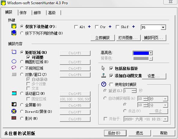178x139 pixels.
Task: Click the plus sign after Shif
Action: tap(133, 27)
